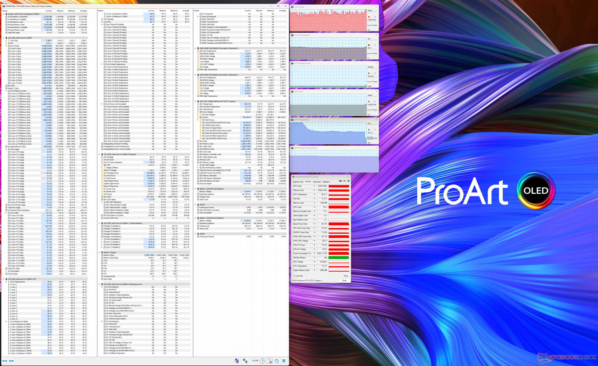The width and height of the screenshot is (598, 366).
Task: Click the GPU Load red graph bar in GPU-Z
Action: point(339,207)
